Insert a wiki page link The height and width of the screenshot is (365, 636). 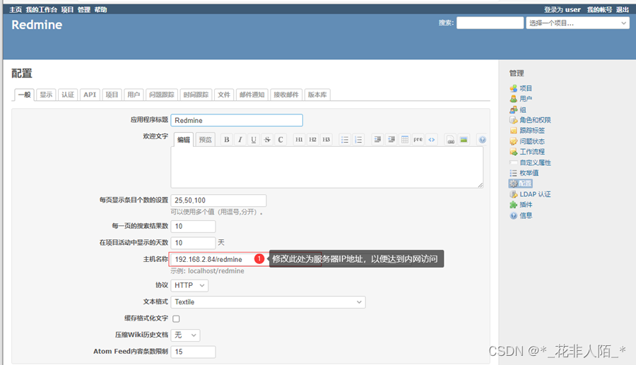point(450,139)
